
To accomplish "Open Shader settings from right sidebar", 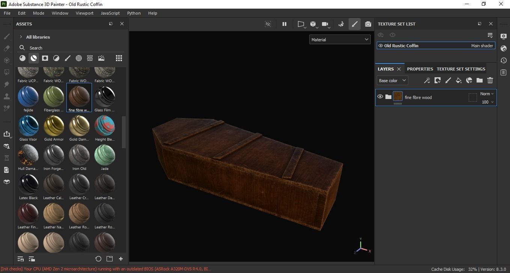I will [x=504, y=48].
